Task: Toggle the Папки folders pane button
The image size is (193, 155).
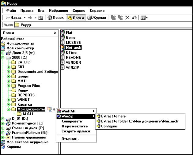Action: (x=76, y=18)
